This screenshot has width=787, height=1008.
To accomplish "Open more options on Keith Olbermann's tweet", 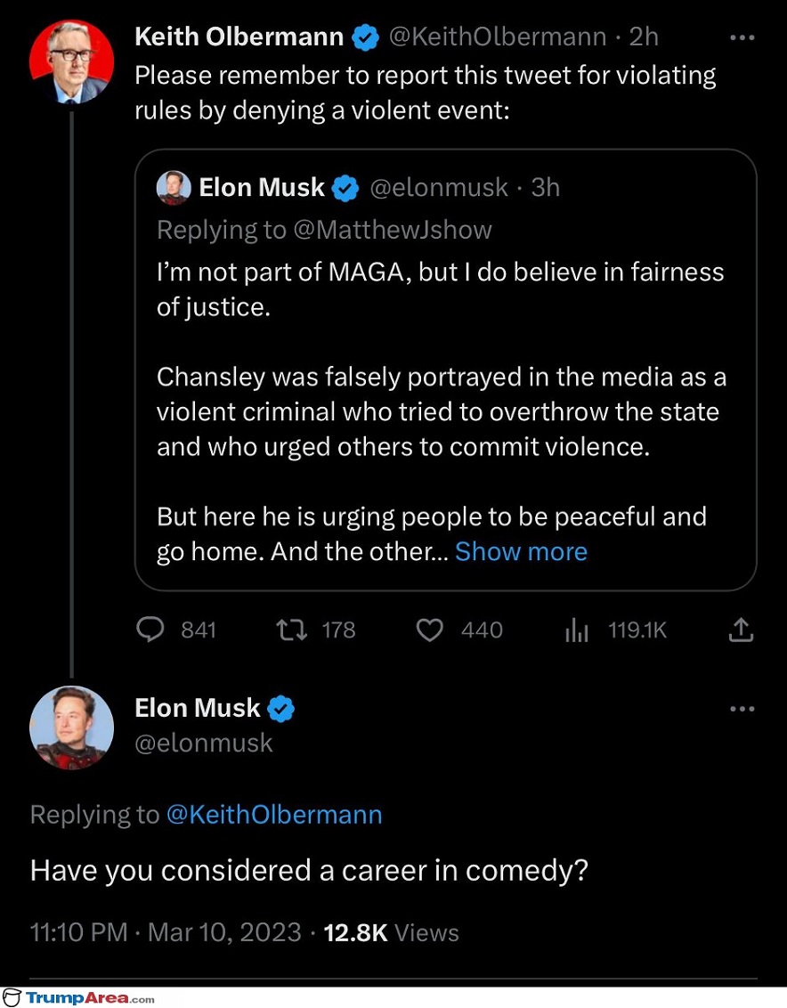I will click(x=742, y=37).
